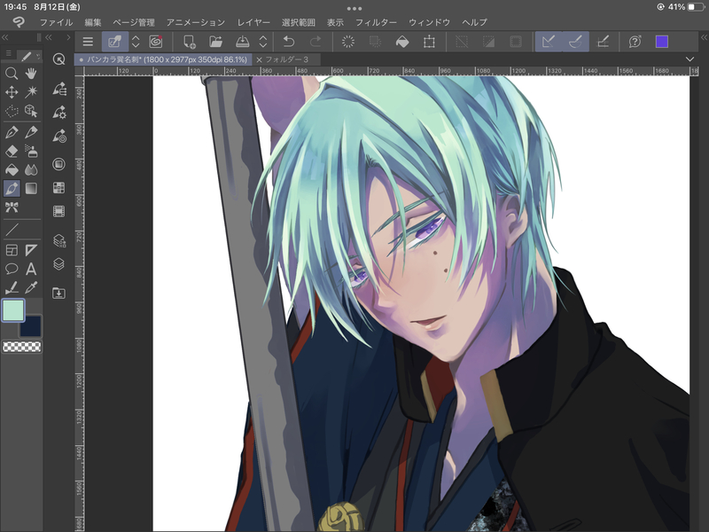Click the mint green main color swatch

click(x=13, y=310)
